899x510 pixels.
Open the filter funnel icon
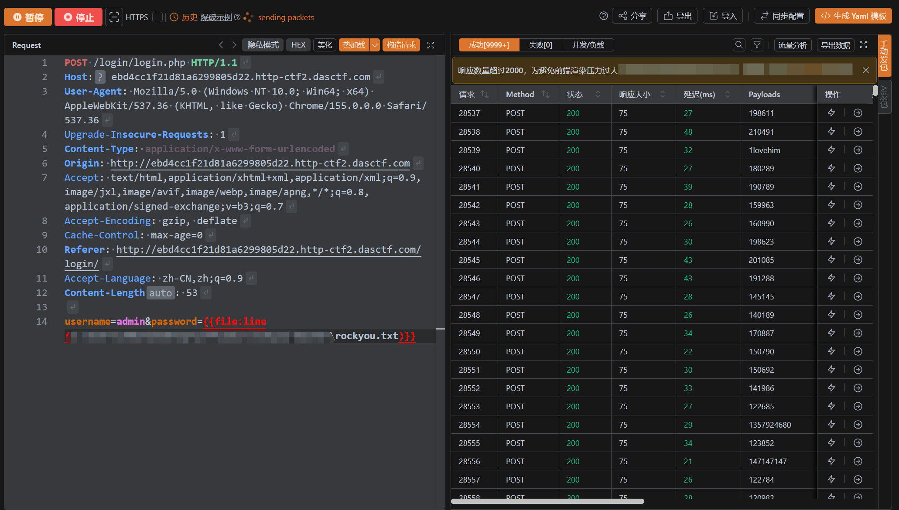coord(757,45)
